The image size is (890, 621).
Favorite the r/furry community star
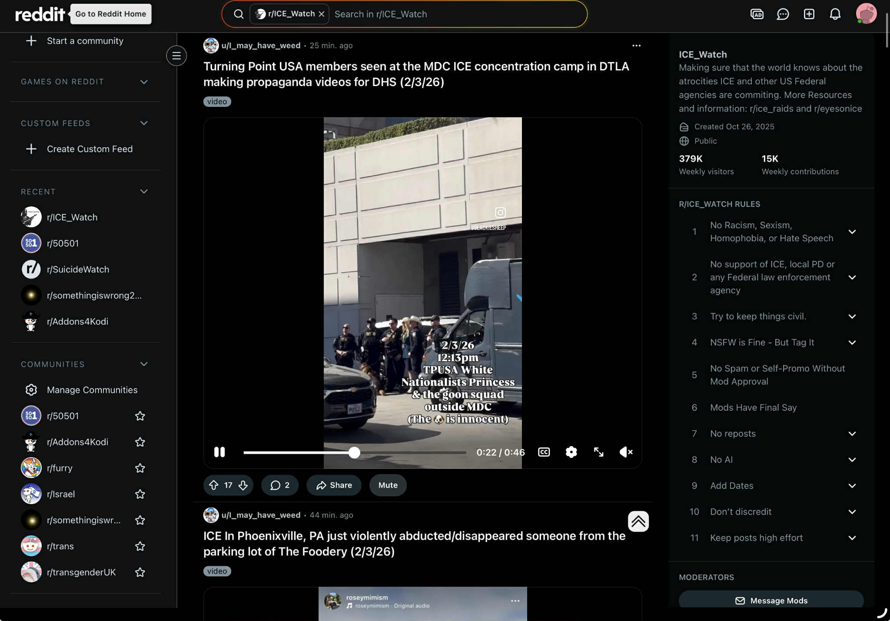pyautogui.click(x=140, y=468)
